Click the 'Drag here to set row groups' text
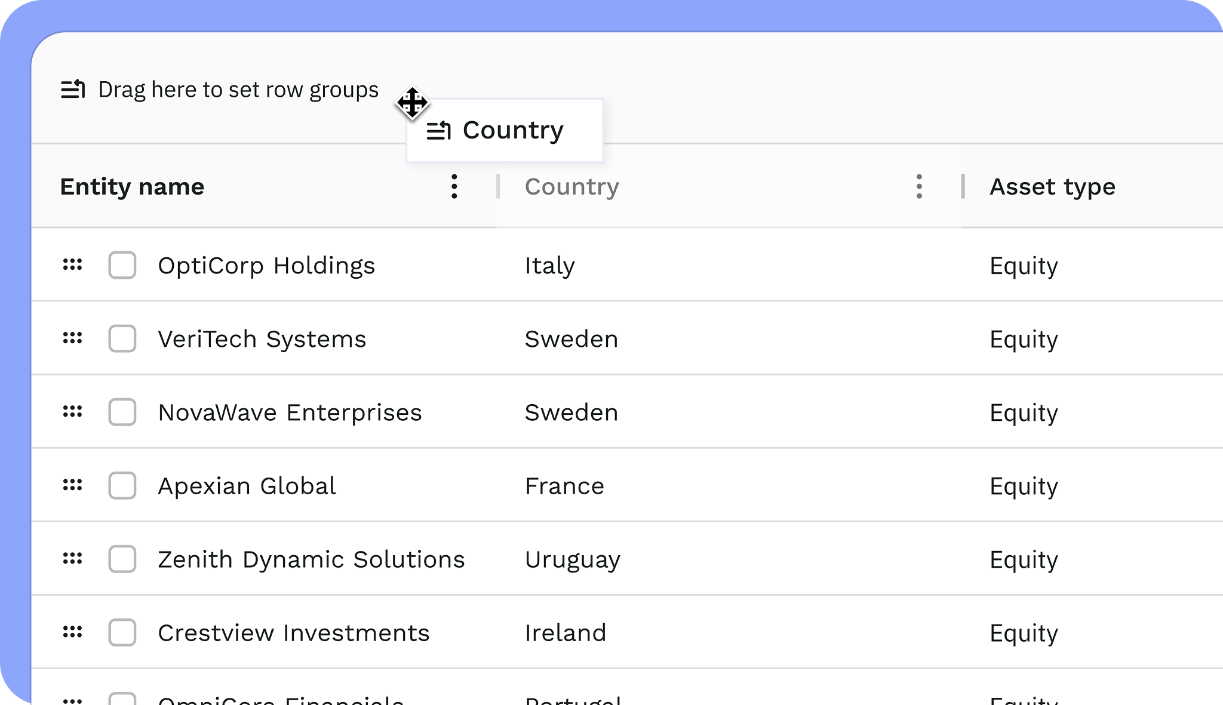The height and width of the screenshot is (705, 1223). pos(238,90)
